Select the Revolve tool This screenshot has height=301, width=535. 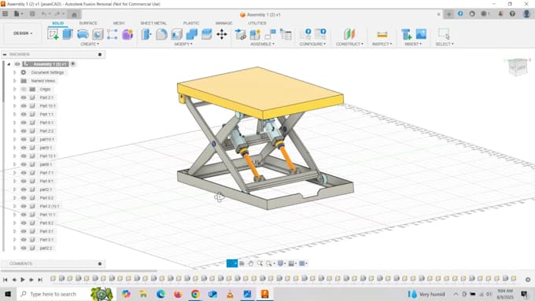click(83, 35)
